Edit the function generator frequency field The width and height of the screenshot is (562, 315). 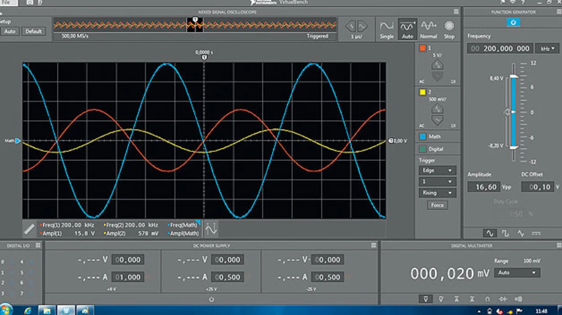[500, 49]
